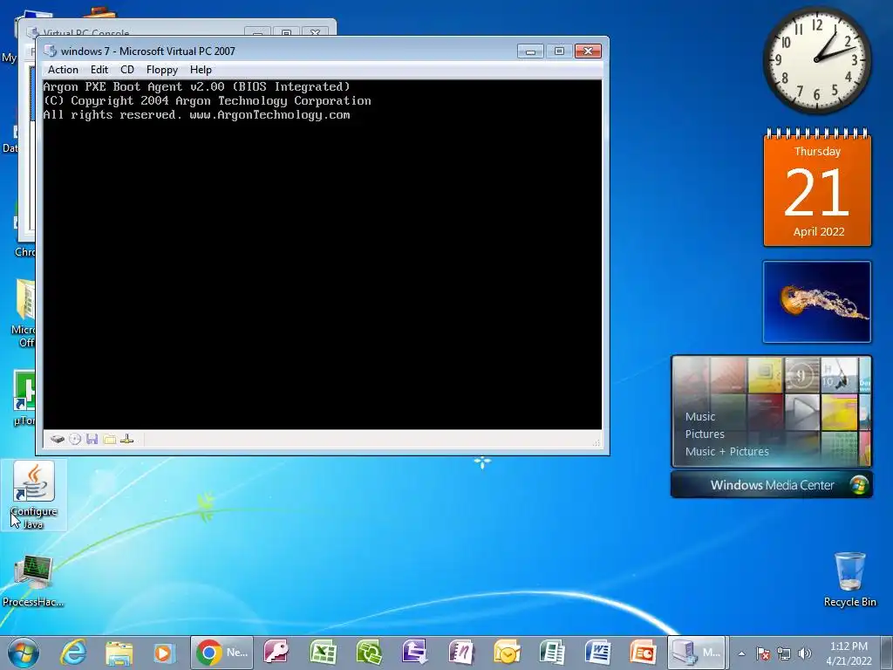
Task: Select Pictures in Media Center gadget
Action: [x=705, y=434]
